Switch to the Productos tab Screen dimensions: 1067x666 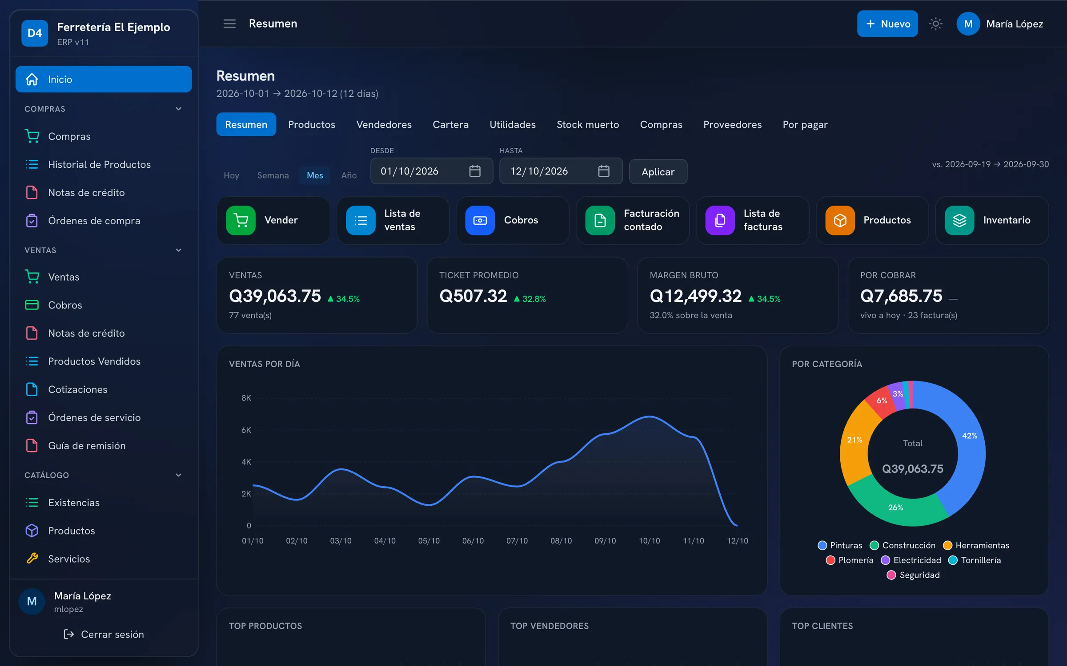(x=312, y=124)
